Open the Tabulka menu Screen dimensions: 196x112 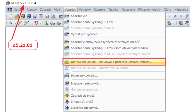113,10
